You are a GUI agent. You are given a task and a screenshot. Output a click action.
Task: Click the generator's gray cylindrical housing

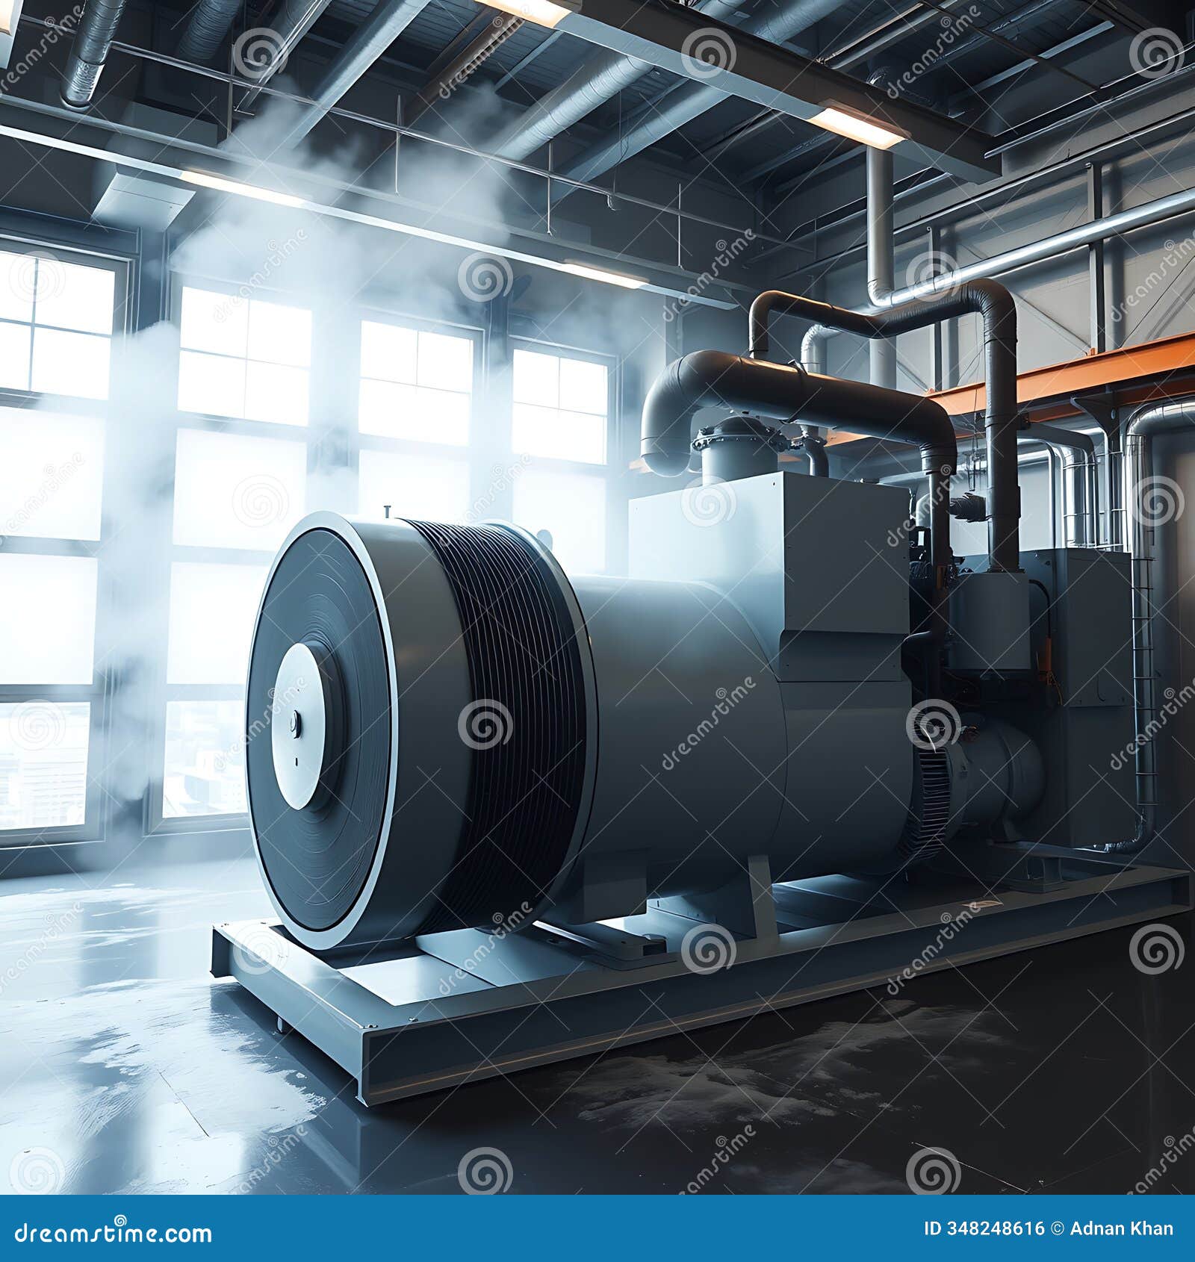pyautogui.click(x=710, y=747)
